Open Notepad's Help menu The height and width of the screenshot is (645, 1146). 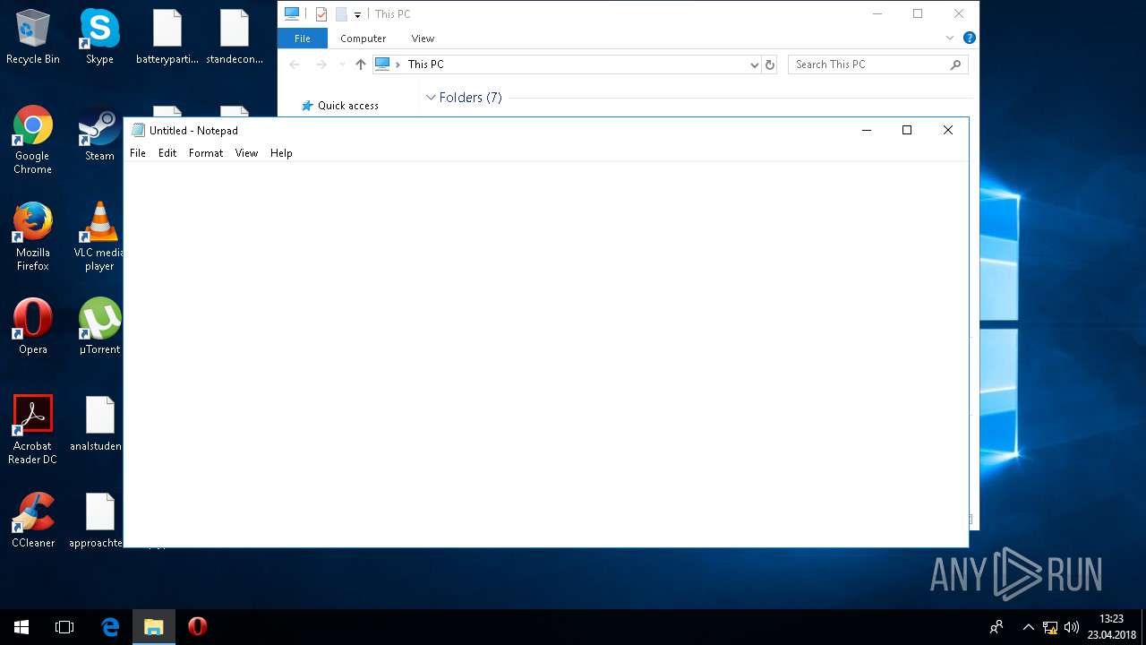281,153
